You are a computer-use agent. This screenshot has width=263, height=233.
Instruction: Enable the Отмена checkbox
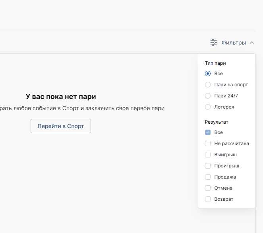tap(208, 188)
